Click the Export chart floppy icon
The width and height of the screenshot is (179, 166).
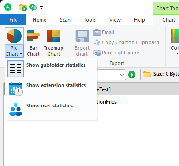pyautogui.click(x=82, y=36)
